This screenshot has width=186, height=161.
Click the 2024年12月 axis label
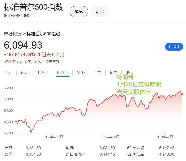pos(110,137)
